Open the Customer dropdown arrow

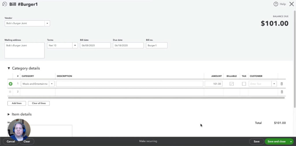coord(274,84)
